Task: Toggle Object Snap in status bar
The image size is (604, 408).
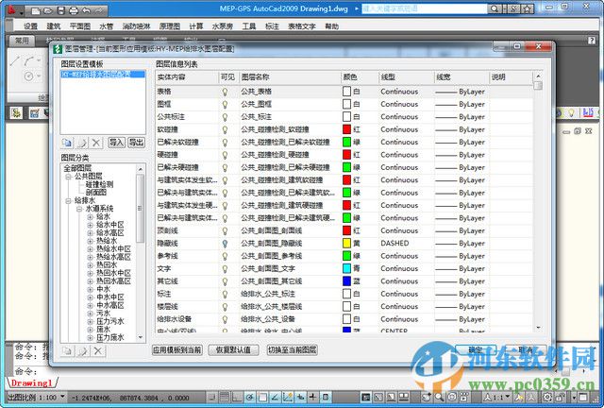Action: point(262,397)
